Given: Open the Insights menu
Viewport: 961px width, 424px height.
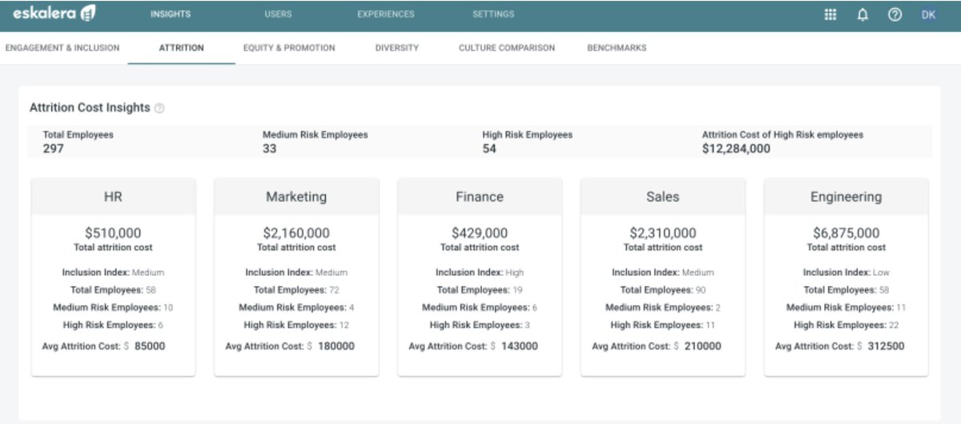Looking at the screenshot, I should [170, 14].
